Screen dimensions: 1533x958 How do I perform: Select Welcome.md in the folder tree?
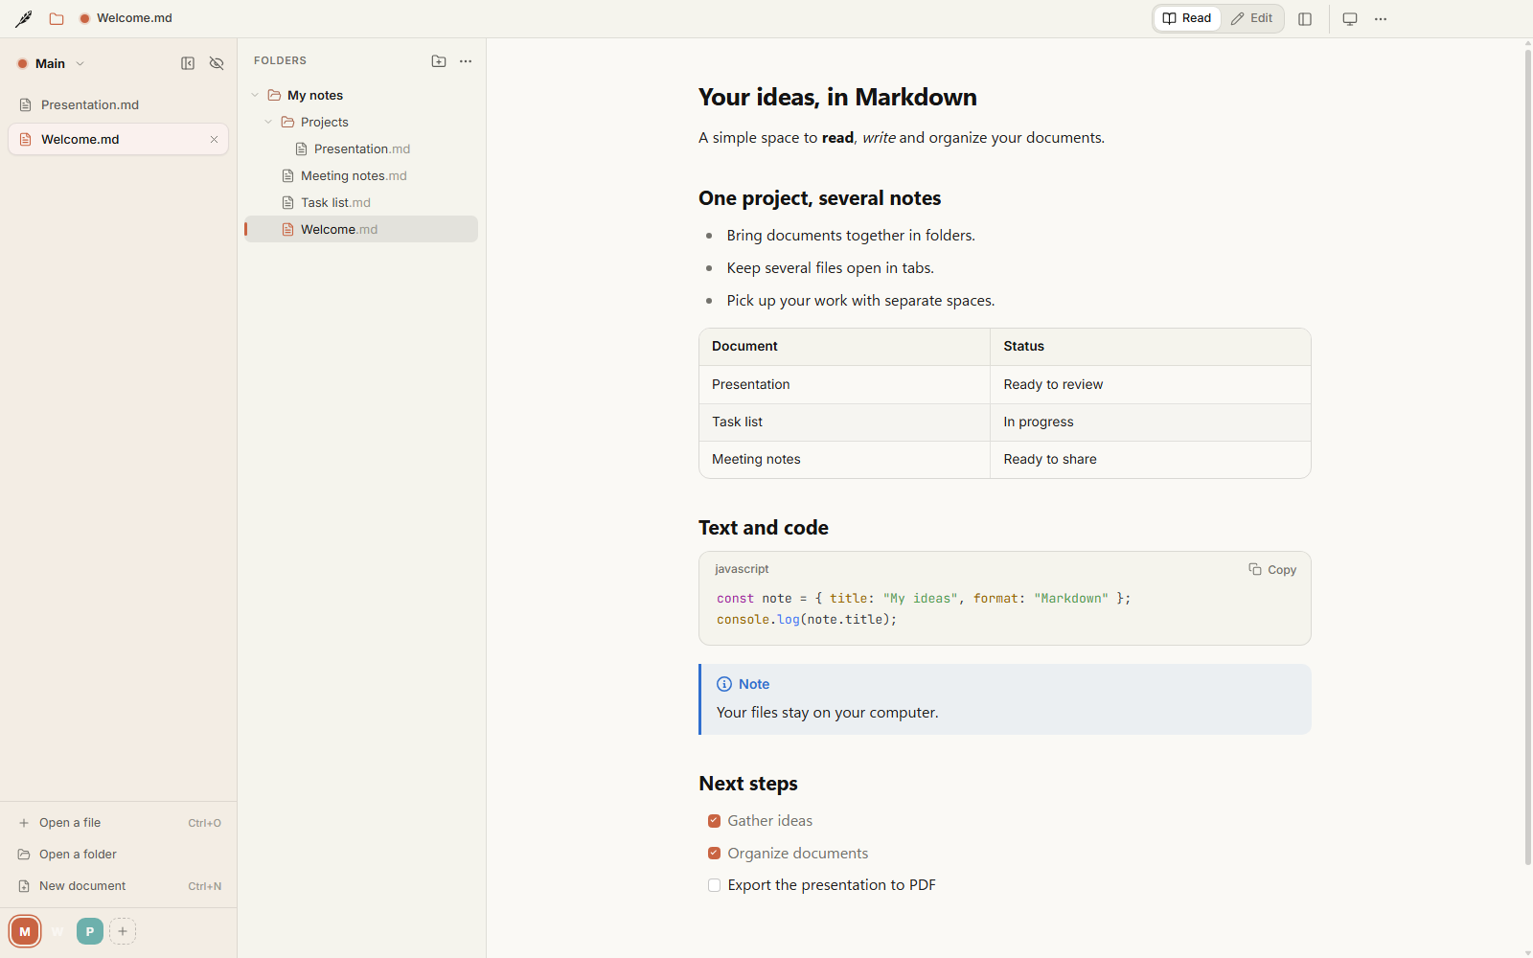coord(361,229)
